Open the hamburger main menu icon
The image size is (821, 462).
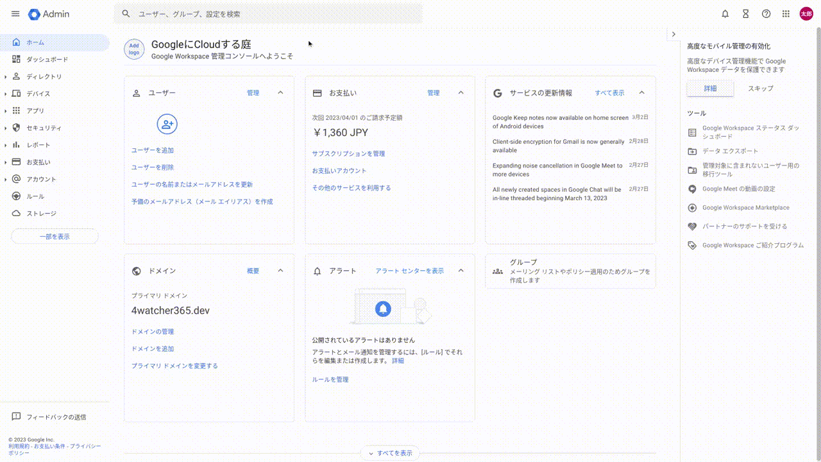click(x=15, y=14)
